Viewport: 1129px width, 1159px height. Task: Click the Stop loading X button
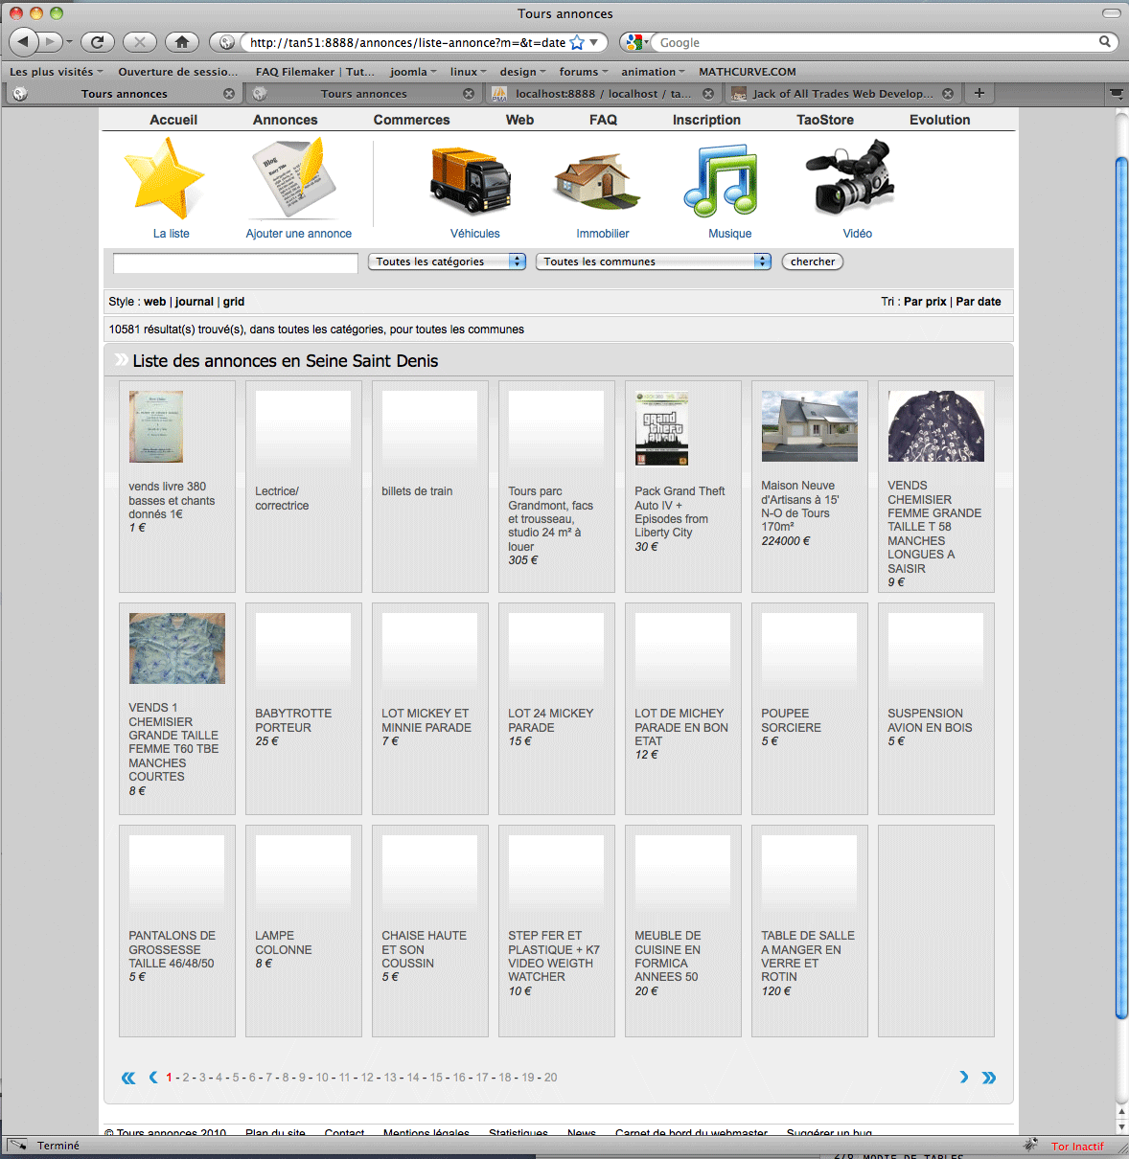pyautogui.click(x=140, y=42)
